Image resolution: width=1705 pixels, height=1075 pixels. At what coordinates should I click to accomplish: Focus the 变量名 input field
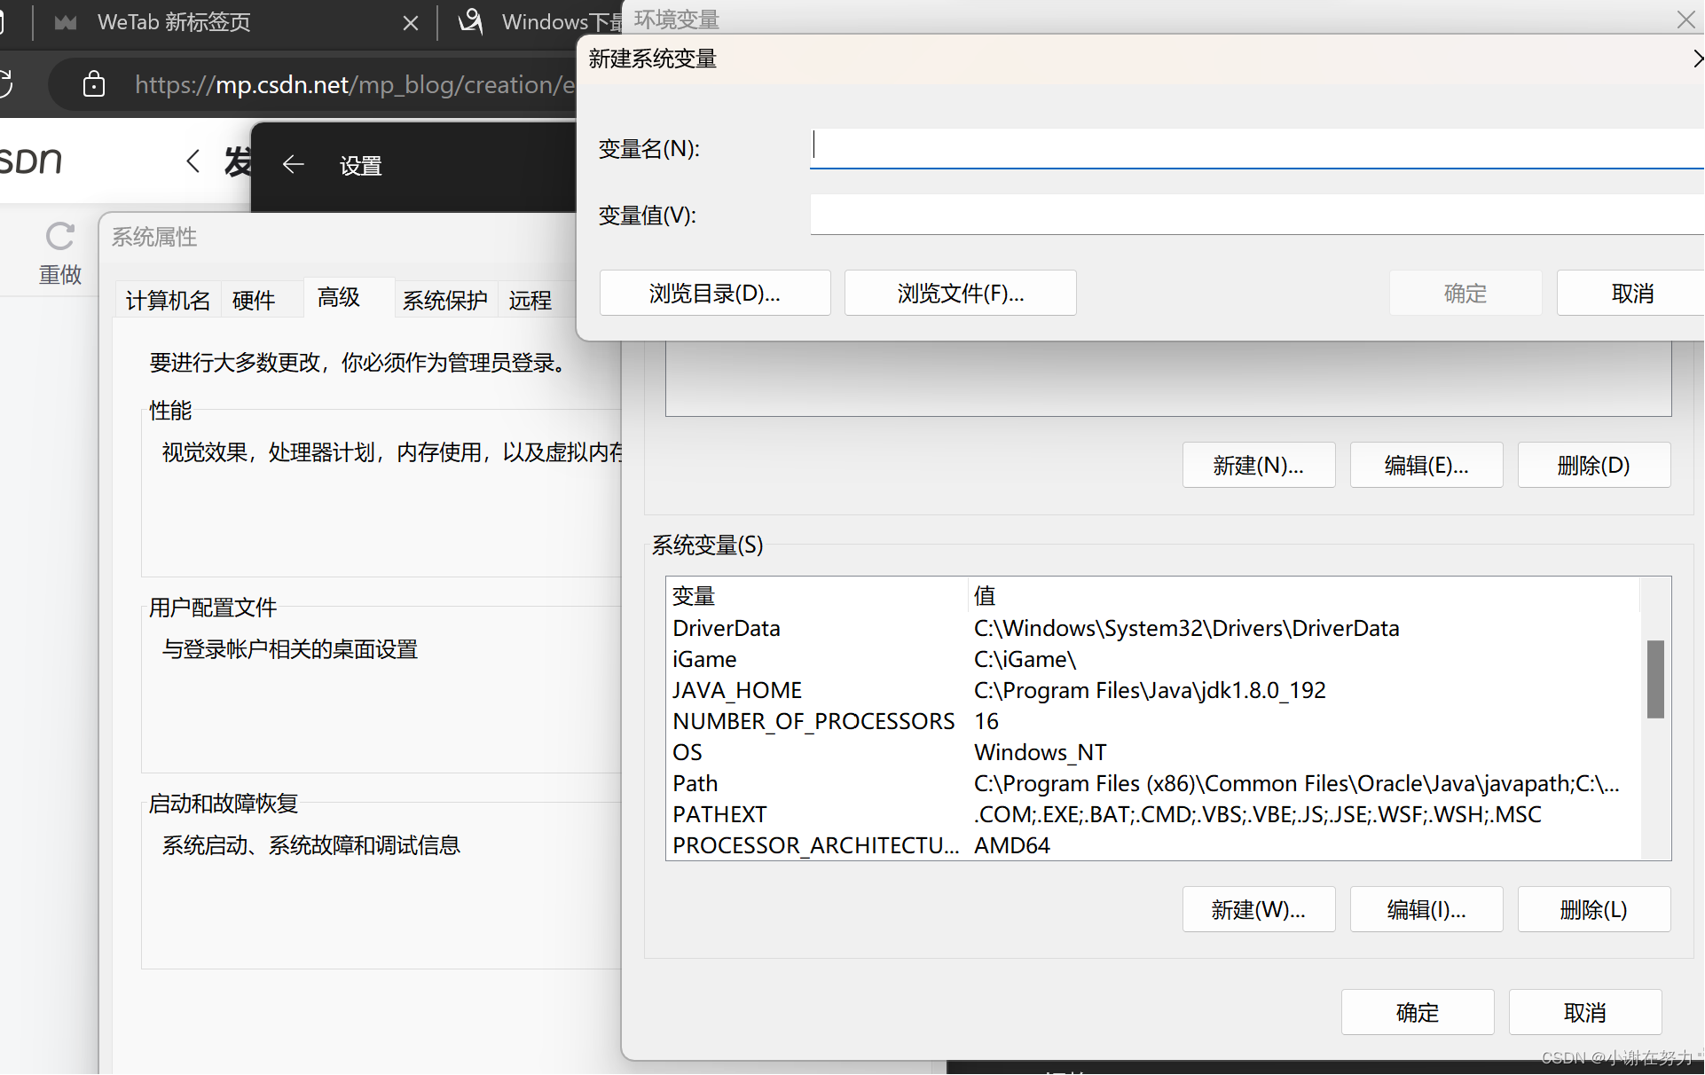[1256, 148]
